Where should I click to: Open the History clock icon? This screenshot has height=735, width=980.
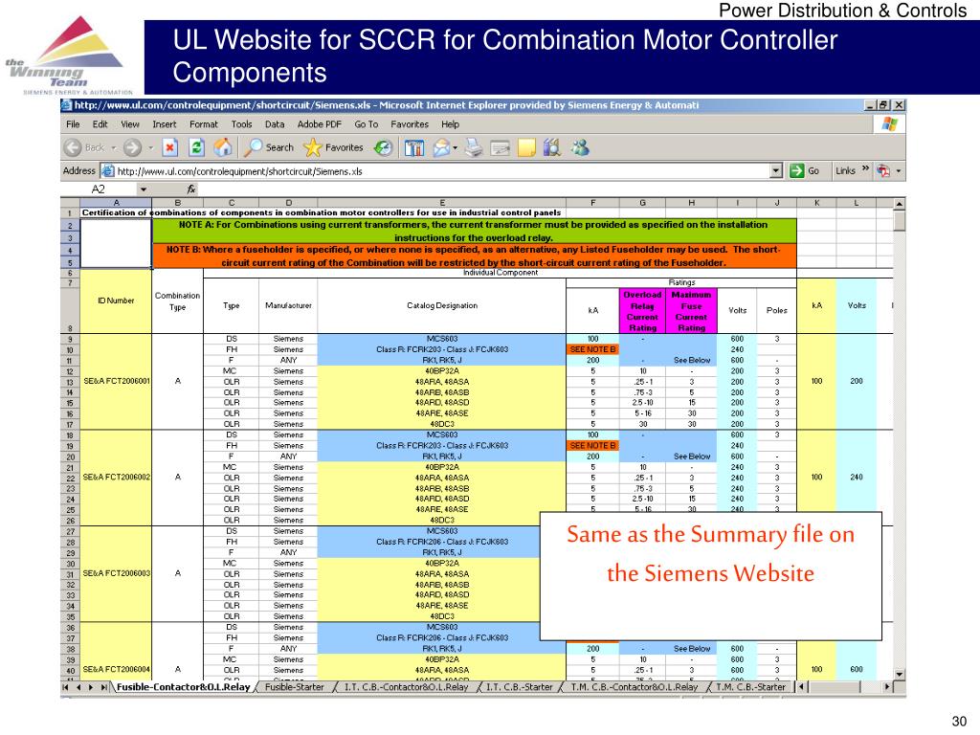[x=383, y=147]
